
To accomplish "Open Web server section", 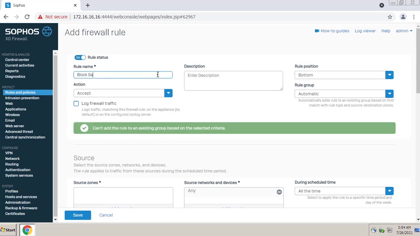I will [14, 126].
